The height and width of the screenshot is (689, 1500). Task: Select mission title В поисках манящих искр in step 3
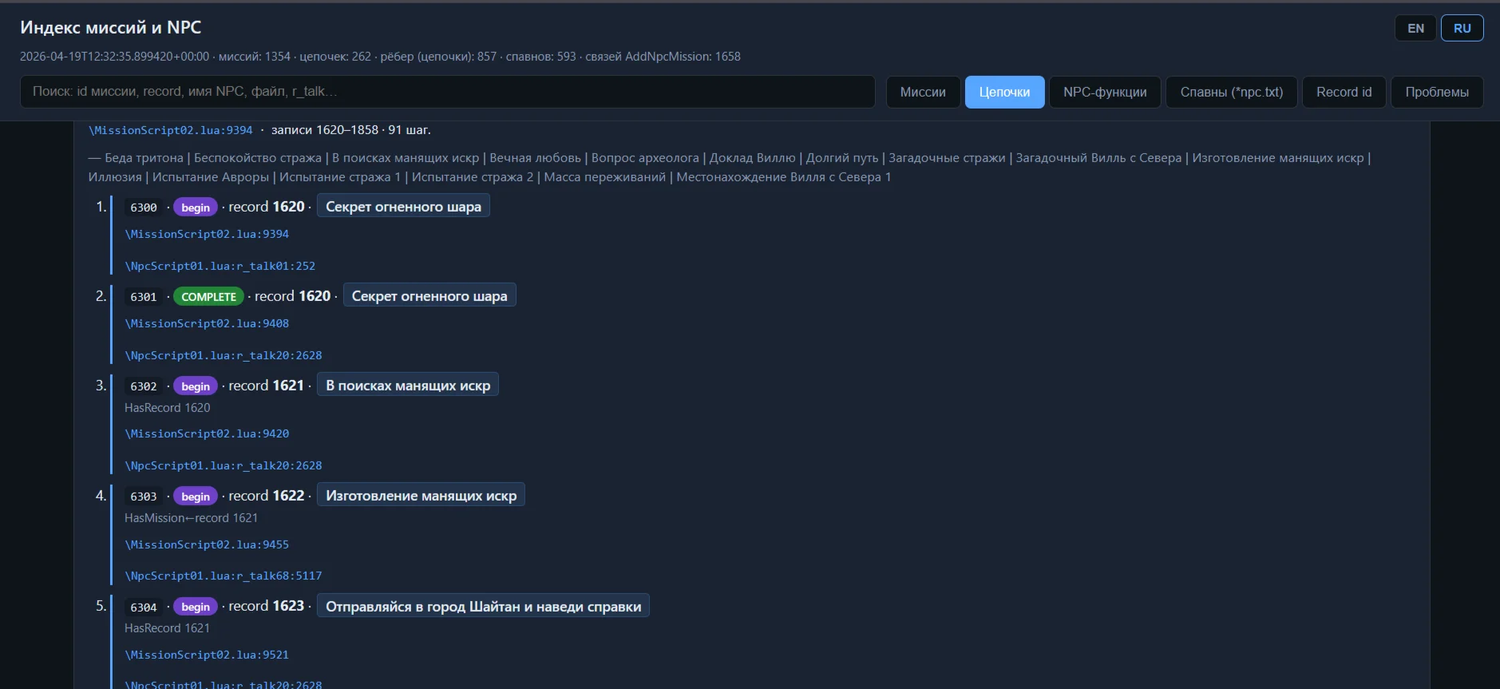(x=407, y=386)
